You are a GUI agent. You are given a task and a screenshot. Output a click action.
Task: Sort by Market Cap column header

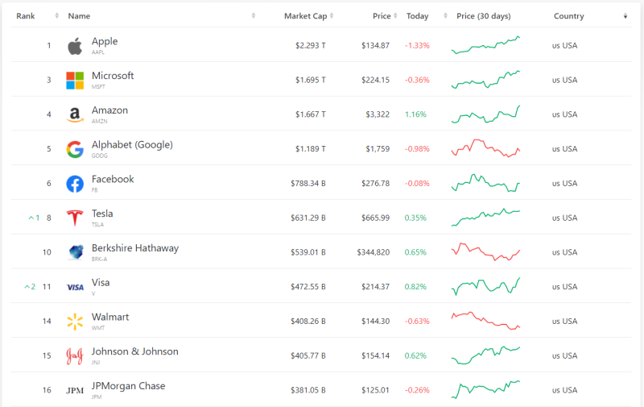[305, 16]
